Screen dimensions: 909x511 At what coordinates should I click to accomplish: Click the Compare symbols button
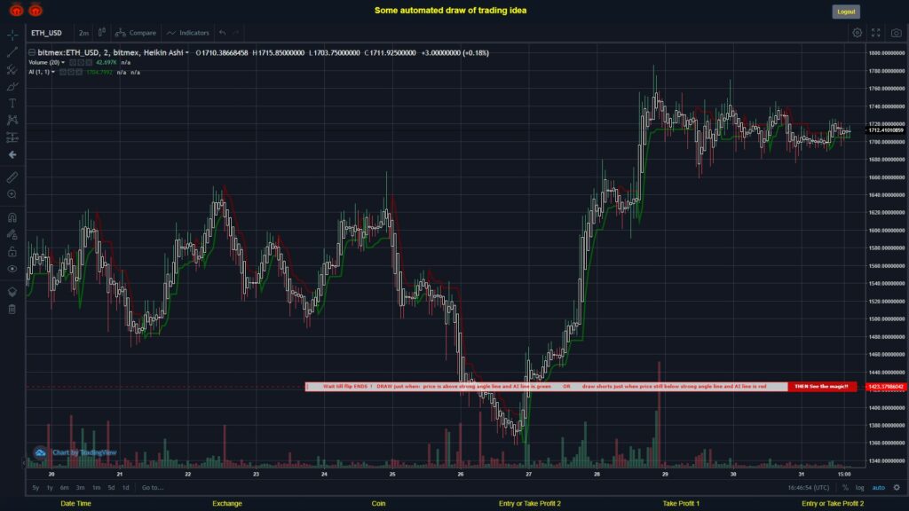(136, 33)
